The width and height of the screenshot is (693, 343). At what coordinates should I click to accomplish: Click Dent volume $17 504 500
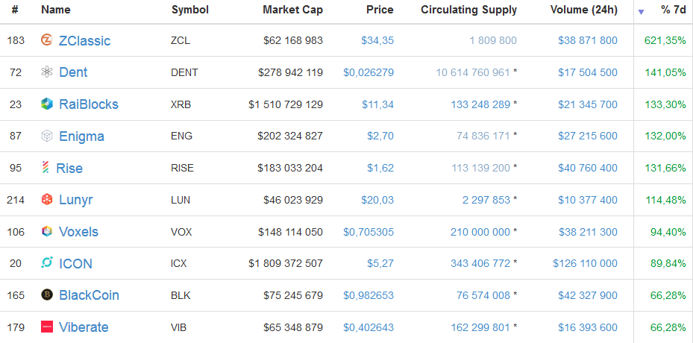point(587,72)
